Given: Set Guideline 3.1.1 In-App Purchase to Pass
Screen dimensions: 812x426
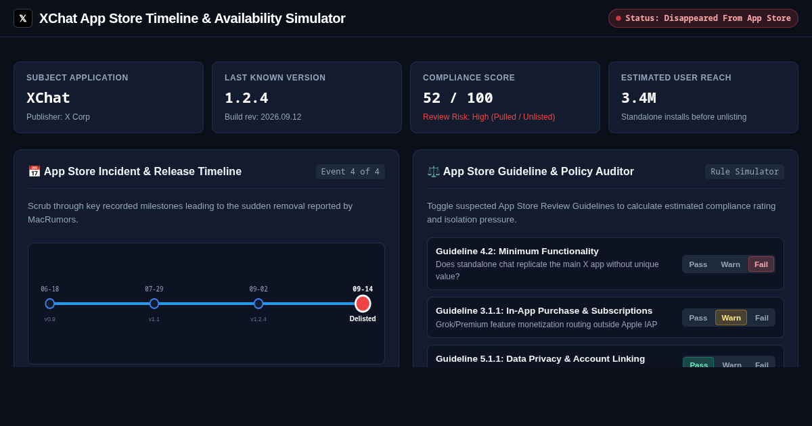Looking at the screenshot, I should [698, 318].
